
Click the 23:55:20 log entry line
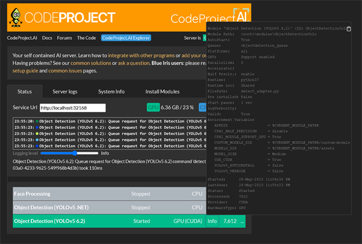coord(110,121)
